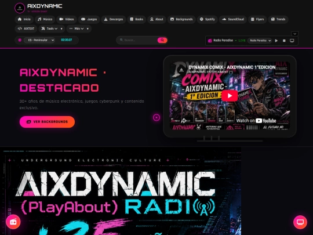Click the pink radio icon beside Radio Paradise

coord(210,41)
